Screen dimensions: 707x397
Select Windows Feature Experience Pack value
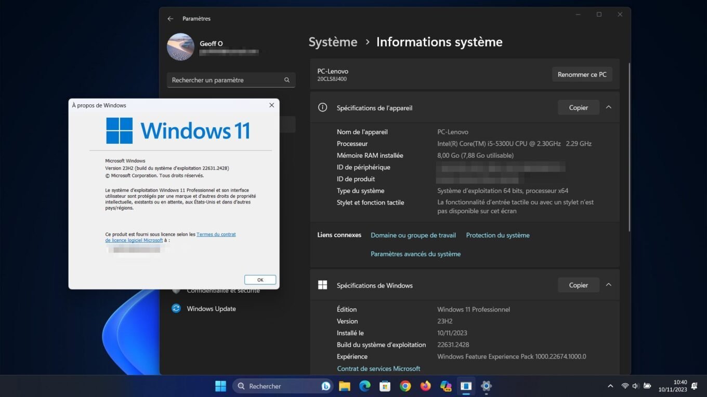tap(512, 357)
